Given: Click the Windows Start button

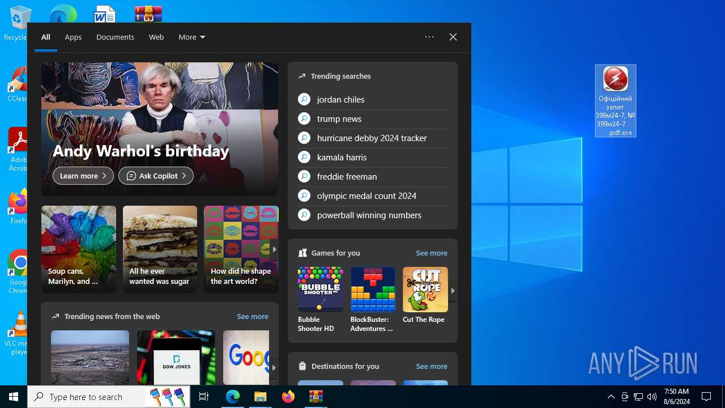Looking at the screenshot, I should pyautogui.click(x=14, y=397).
